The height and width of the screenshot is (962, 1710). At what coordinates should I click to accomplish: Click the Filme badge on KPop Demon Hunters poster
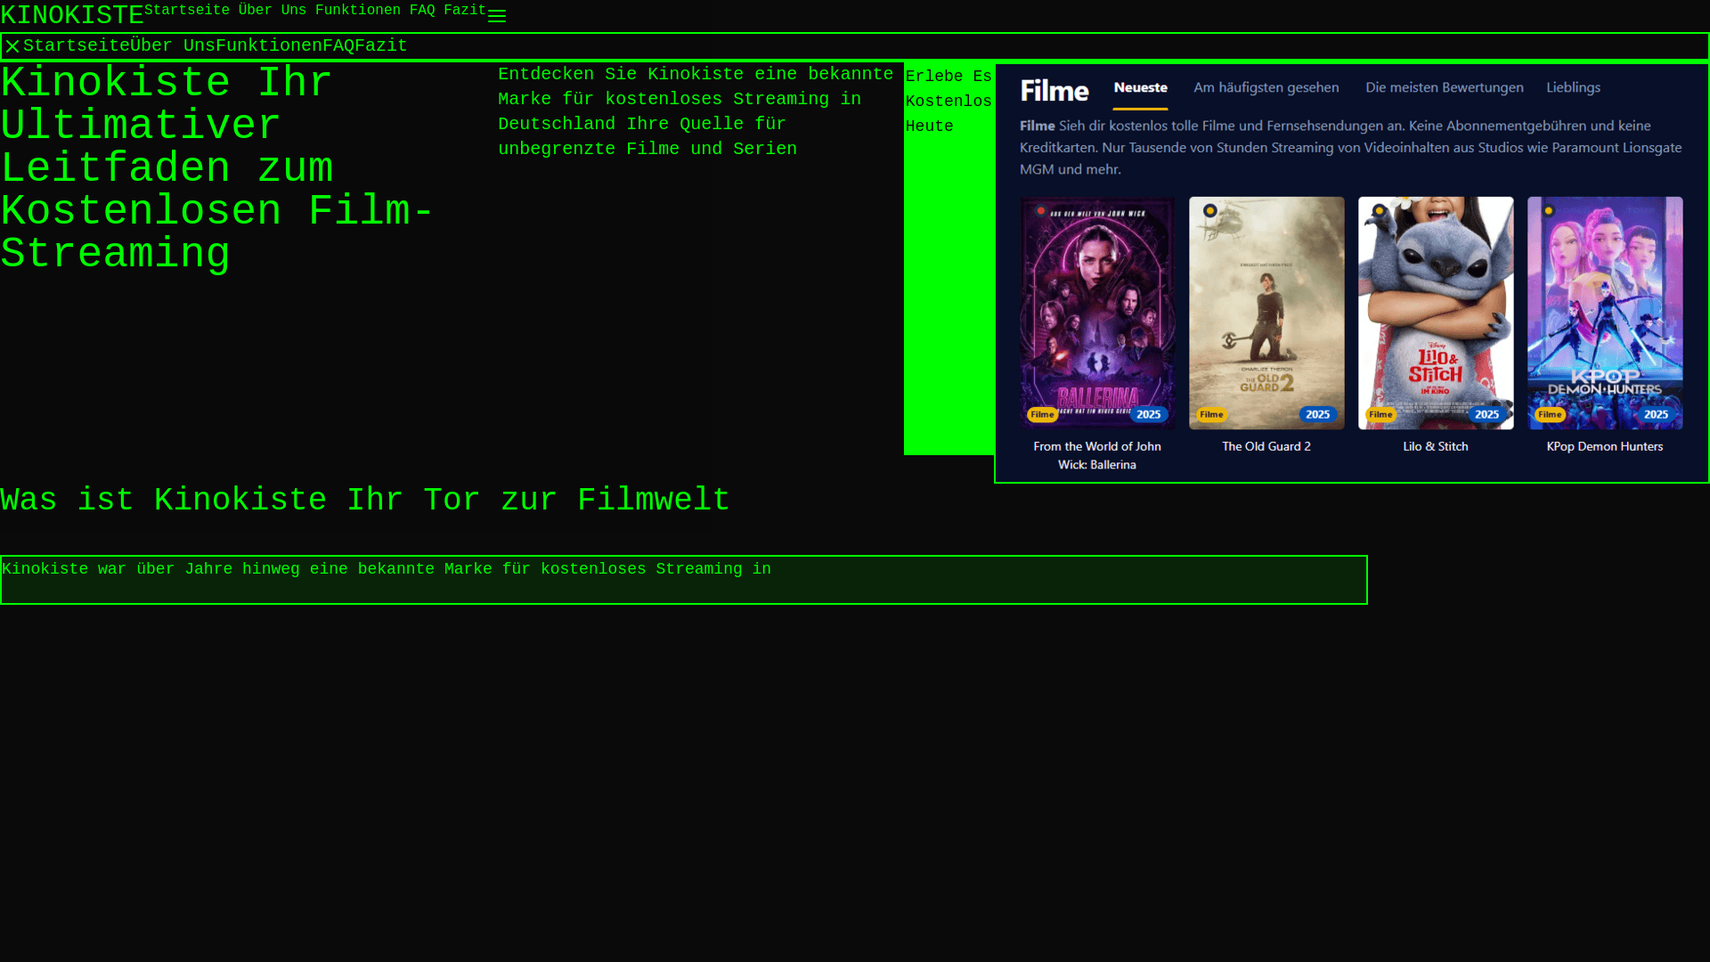point(1550,414)
